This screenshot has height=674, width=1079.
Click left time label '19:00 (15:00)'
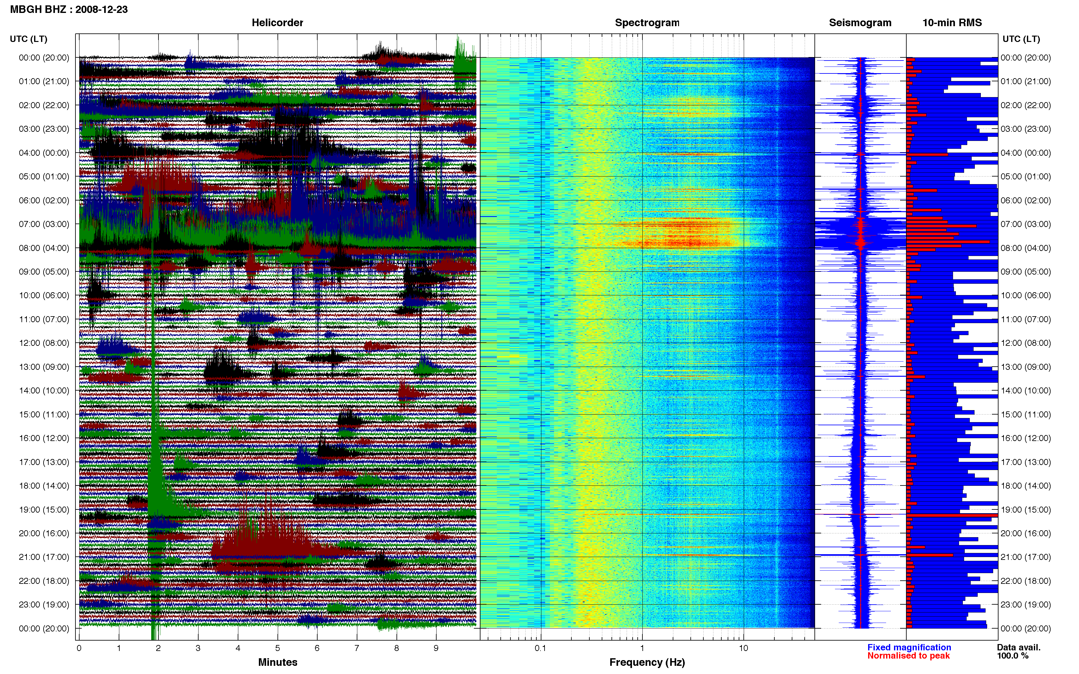pyautogui.click(x=44, y=509)
